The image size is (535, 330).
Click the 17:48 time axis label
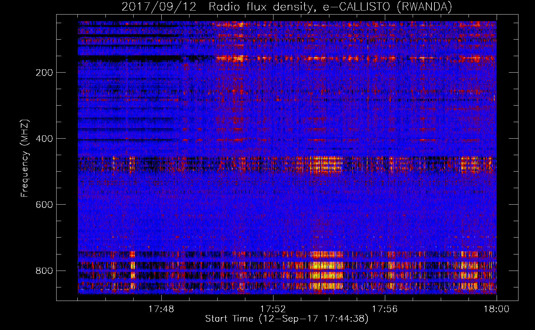click(161, 309)
